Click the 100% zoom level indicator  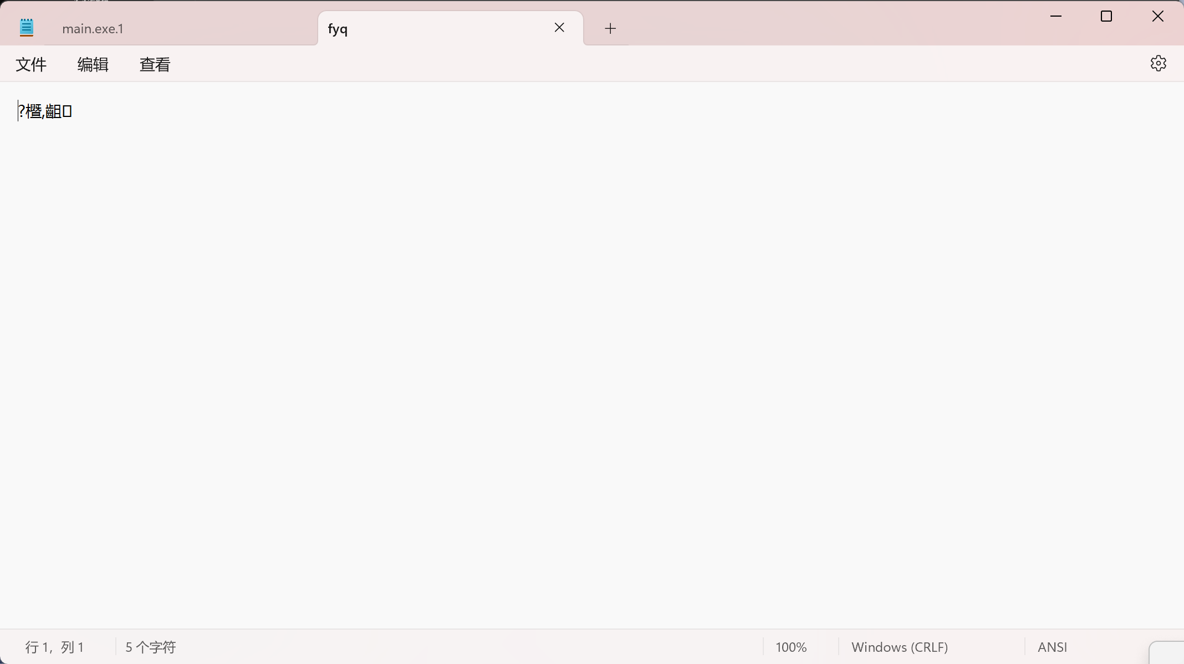coord(790,647)
